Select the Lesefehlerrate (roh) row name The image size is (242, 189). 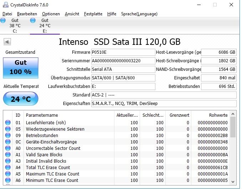(x=46, y=122)
